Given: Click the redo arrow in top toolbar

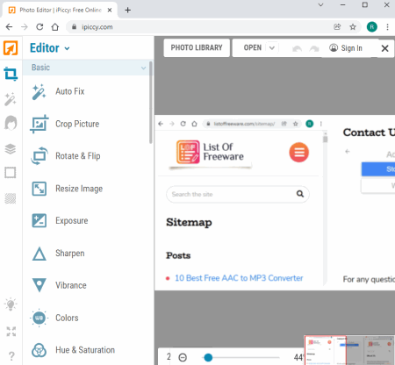Looking at the screenshot, I should click(314, 48).
